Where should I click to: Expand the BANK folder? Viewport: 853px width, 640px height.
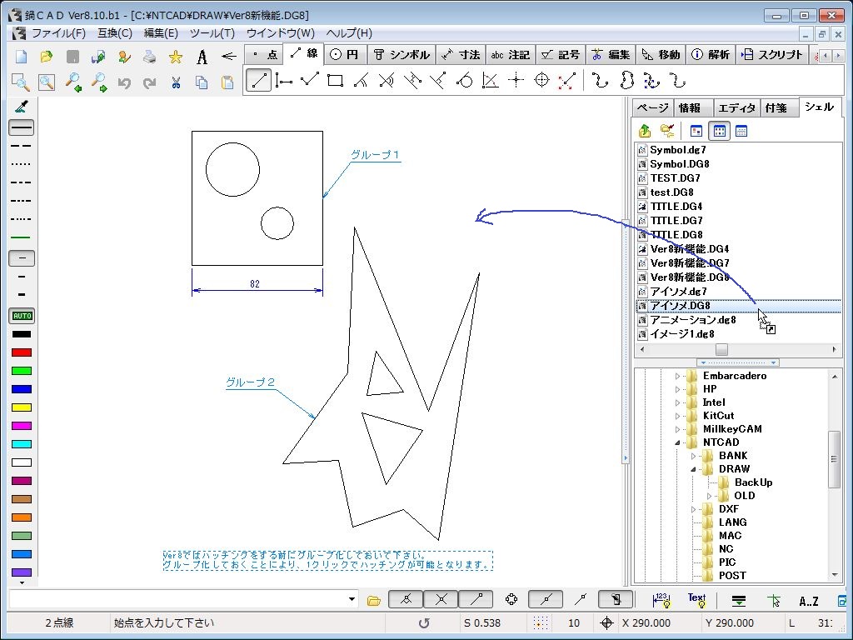click(693, 456)
